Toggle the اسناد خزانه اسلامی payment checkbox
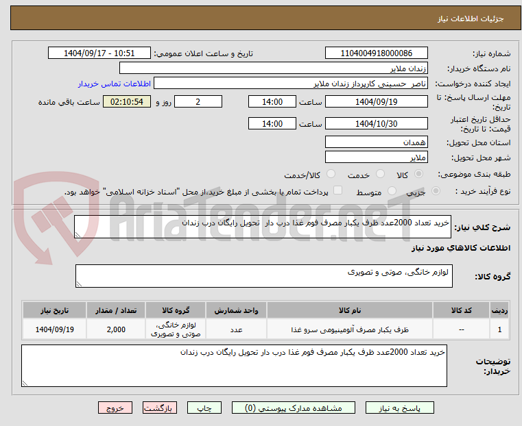This screenshot has width=522, height=426. (338, 190)
